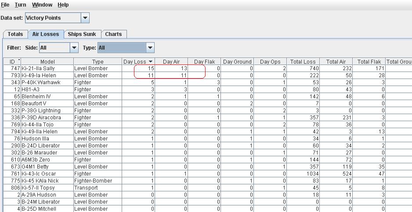Sort by Day Ops column header
Viewport: 412px width, 212px height.
pyautogui.click(x=270, y=61)
